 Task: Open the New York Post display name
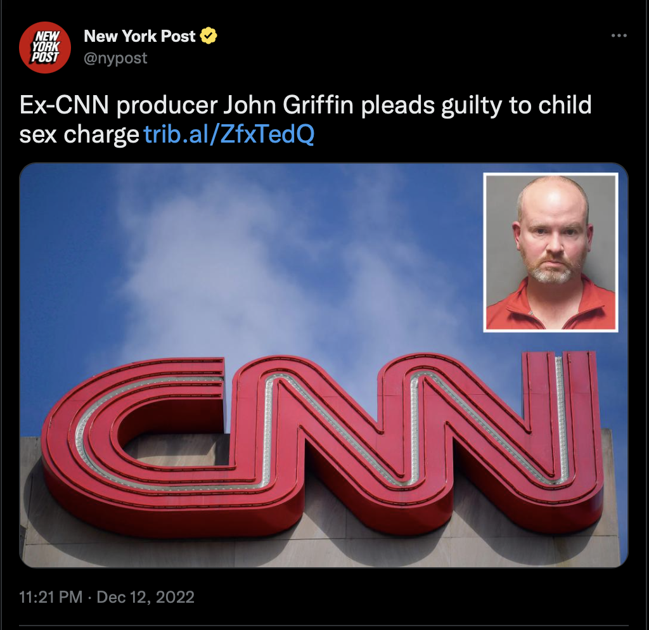139,36
